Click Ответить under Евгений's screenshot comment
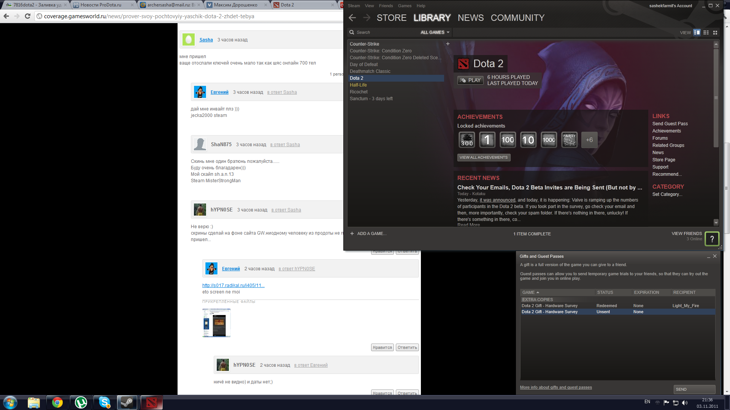730x410 pixels. (407, 347)
